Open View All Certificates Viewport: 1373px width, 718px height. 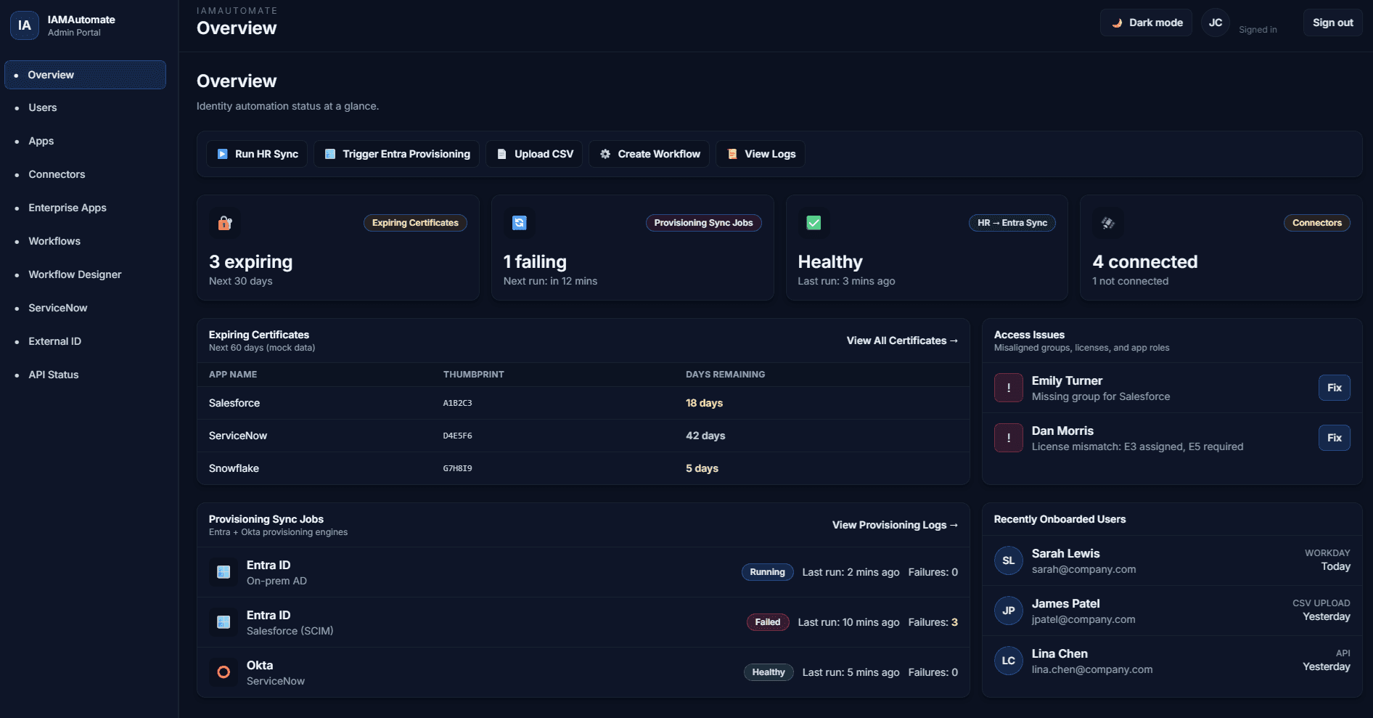point(901,340)
